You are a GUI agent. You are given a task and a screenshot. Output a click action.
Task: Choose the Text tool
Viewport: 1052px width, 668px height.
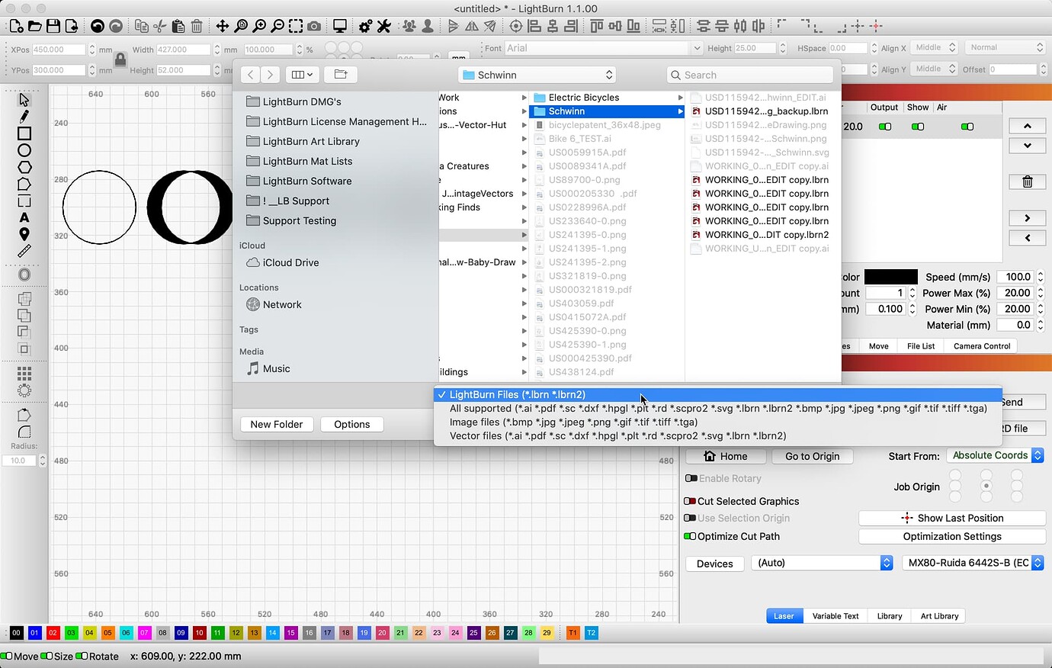pyautogui.click(x=24, y=217)
